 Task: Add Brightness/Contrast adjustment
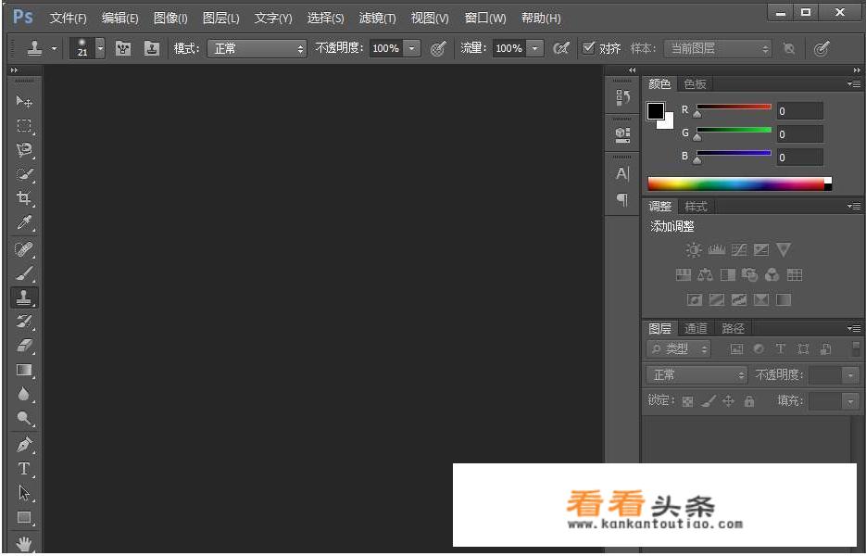click(694, 250)
